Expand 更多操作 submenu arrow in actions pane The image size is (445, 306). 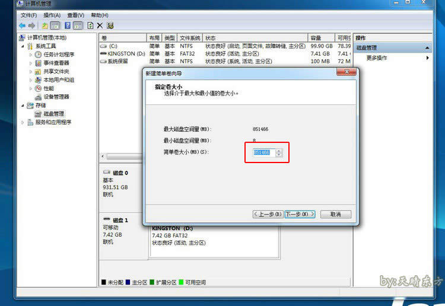click(x=427, y=58)
